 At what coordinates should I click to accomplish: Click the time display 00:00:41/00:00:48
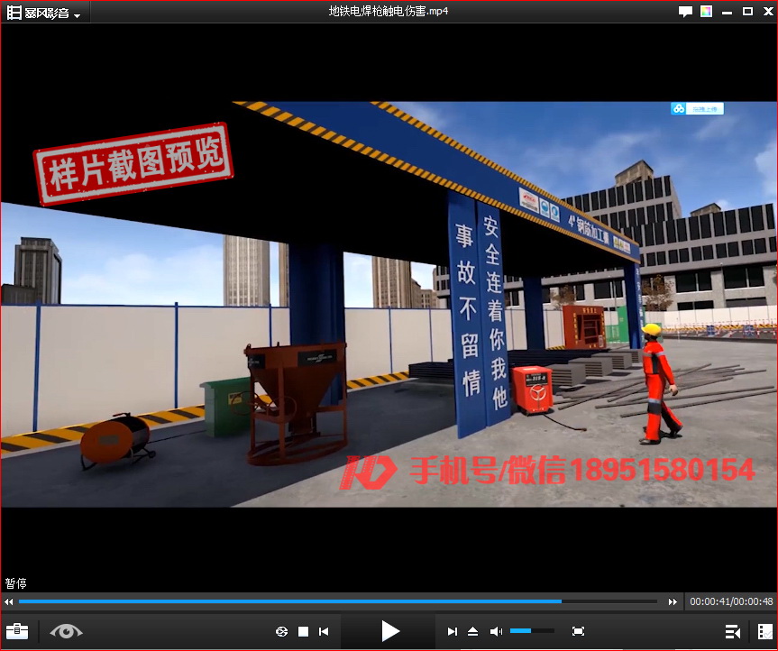click(731, 601)
